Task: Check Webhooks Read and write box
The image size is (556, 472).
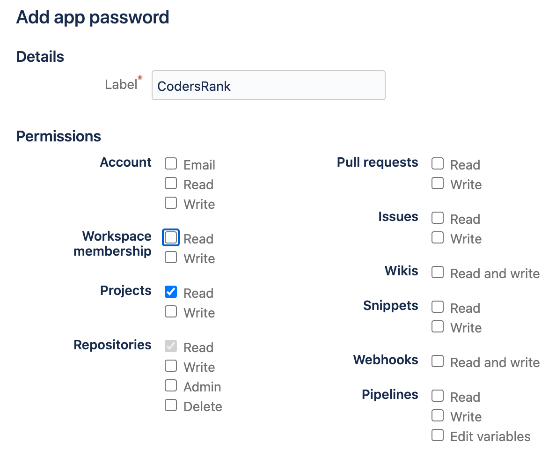Action: pyautogui.click(x=438, y=361)
